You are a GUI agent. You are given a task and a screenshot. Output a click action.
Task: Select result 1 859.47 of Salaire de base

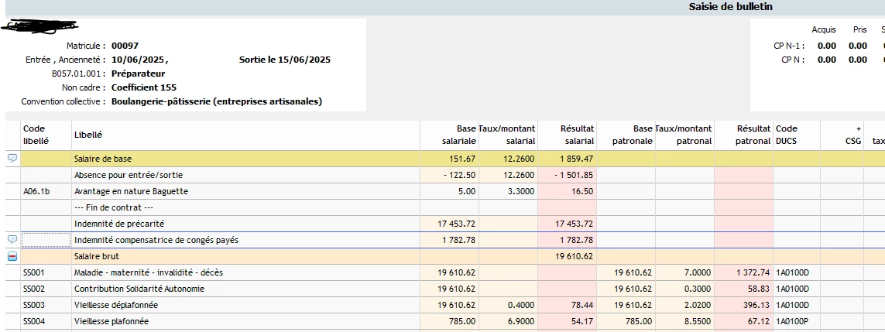point(567,159)
